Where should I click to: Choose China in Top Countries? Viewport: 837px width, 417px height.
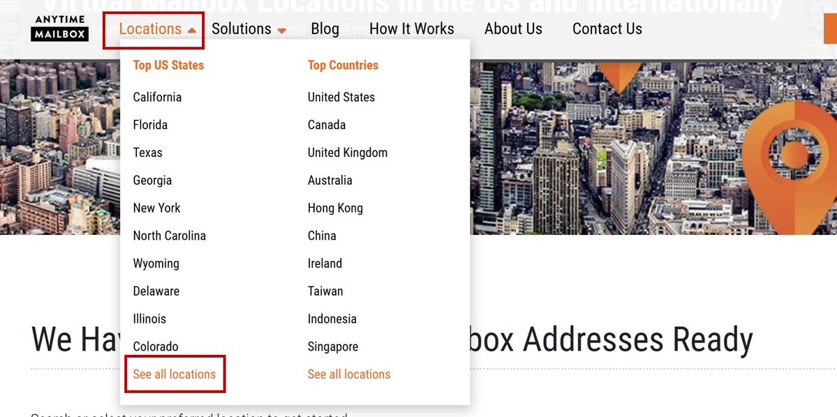click(x=322, y=236)
